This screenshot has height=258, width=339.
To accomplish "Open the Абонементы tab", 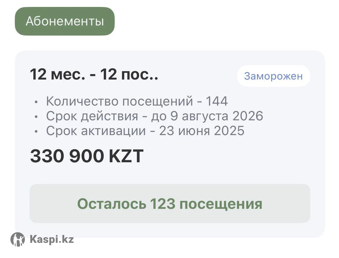I will (65, 21).
